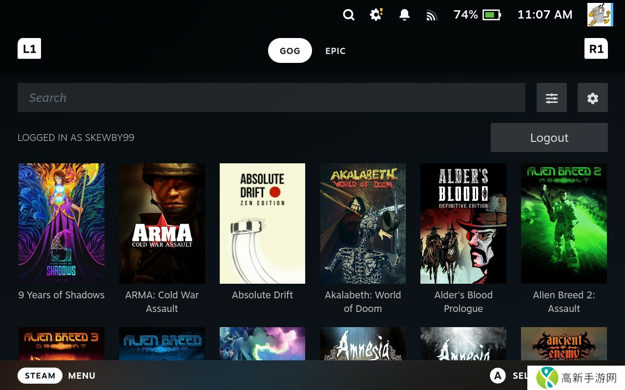The height and width of the screenshot is (390, 625).
Task: Switch to the EPIC tab
Action: click(335, 51)
